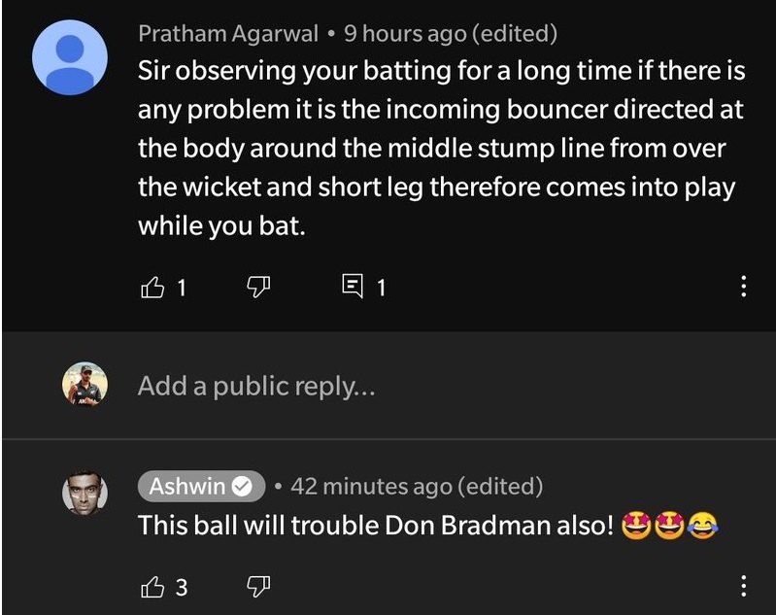Open replies icon on Pratham's comment
This screenshot has width=776, height=615.
click(354, 287)
